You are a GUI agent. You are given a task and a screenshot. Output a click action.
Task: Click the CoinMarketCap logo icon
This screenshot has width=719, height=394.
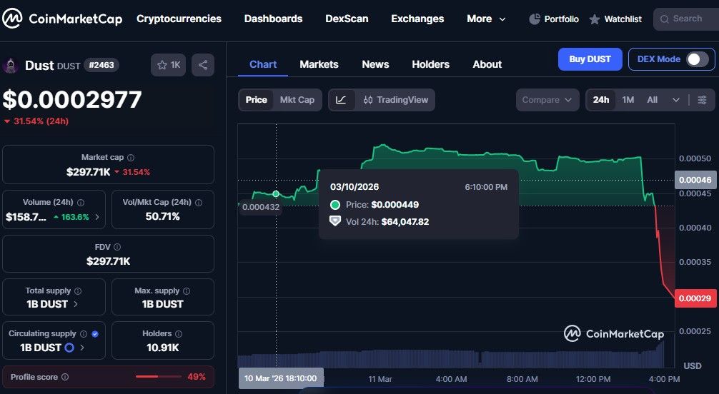[12, 19]
